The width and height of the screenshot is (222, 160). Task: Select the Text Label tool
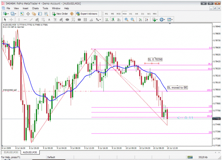55,19
